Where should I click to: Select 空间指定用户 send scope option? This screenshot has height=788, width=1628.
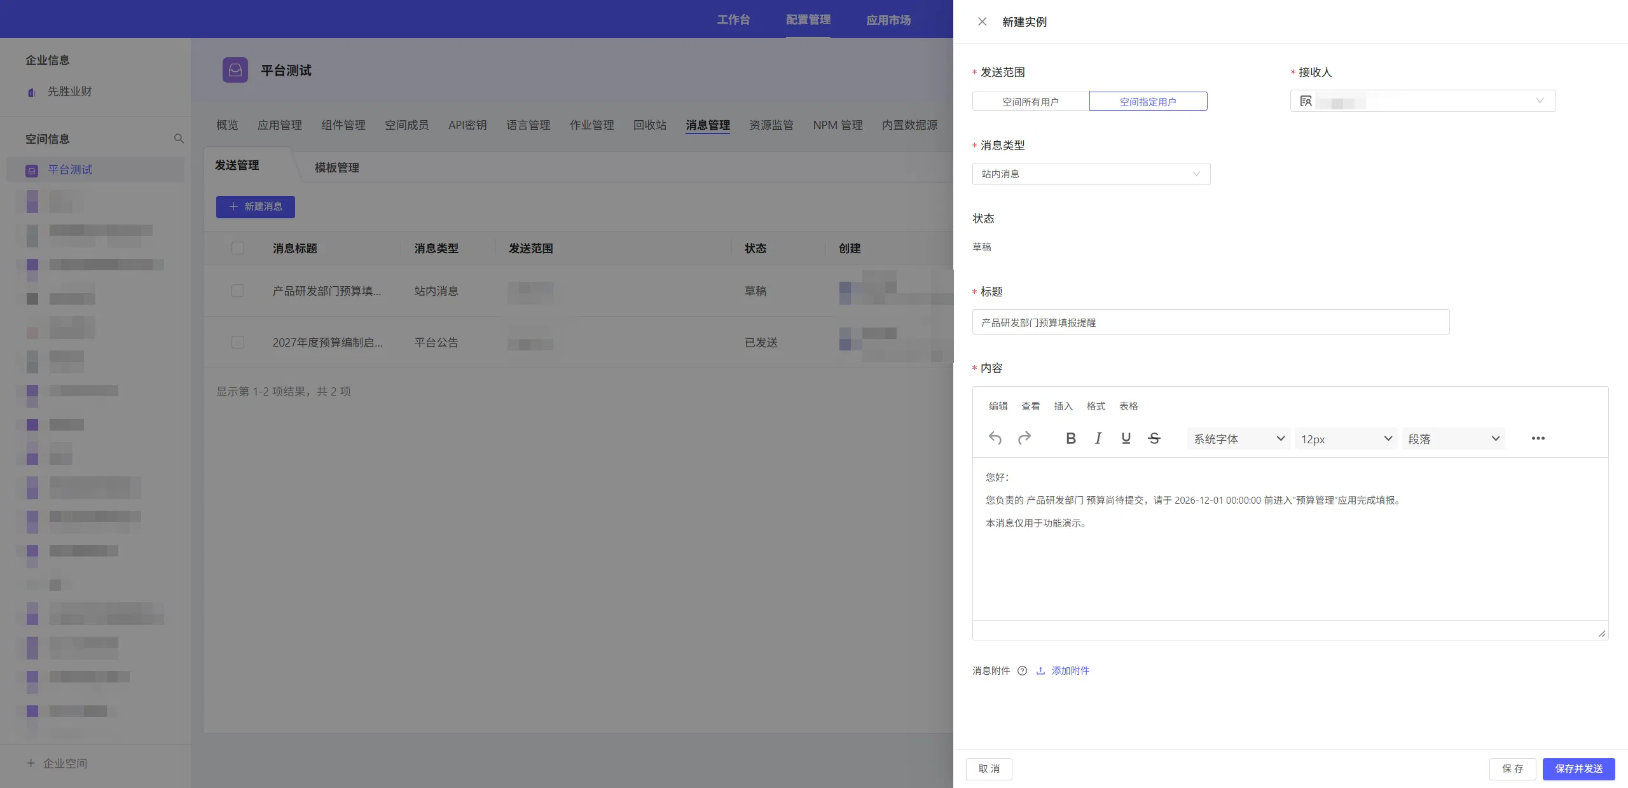tap(1148, 102)
